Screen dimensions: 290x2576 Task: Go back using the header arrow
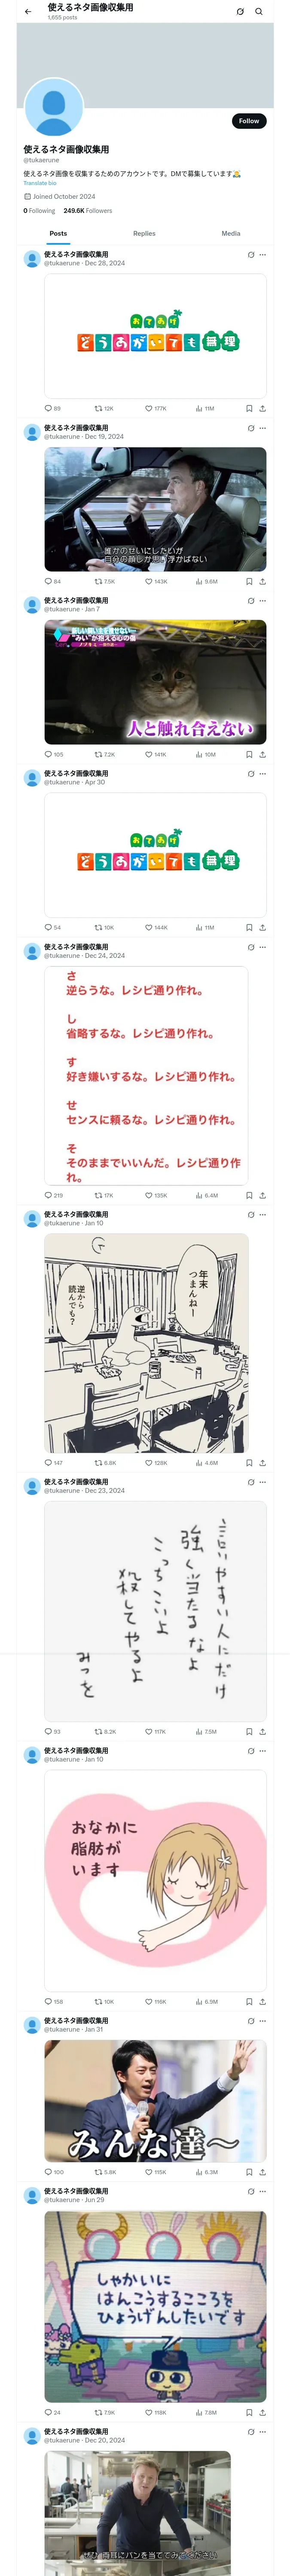(28, 12)
